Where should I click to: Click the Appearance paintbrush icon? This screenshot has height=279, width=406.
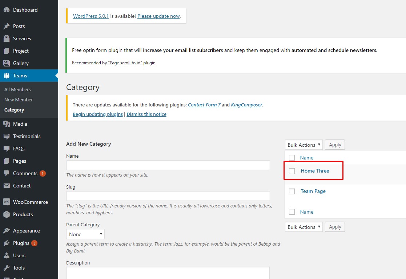(7, 231)
